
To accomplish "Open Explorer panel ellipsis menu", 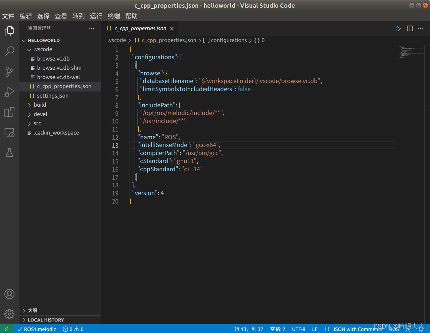I will 91,29.
